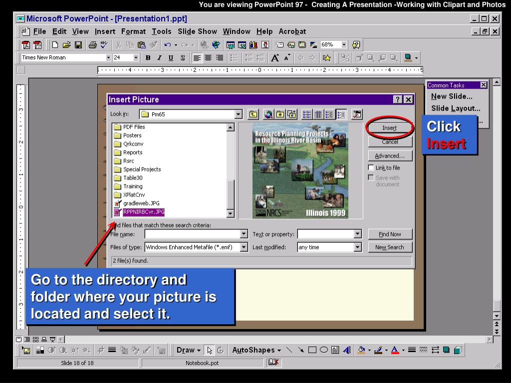Switch dialog to List view
The width and height of the screenshot is (511, 383).
tap(307, 114)
